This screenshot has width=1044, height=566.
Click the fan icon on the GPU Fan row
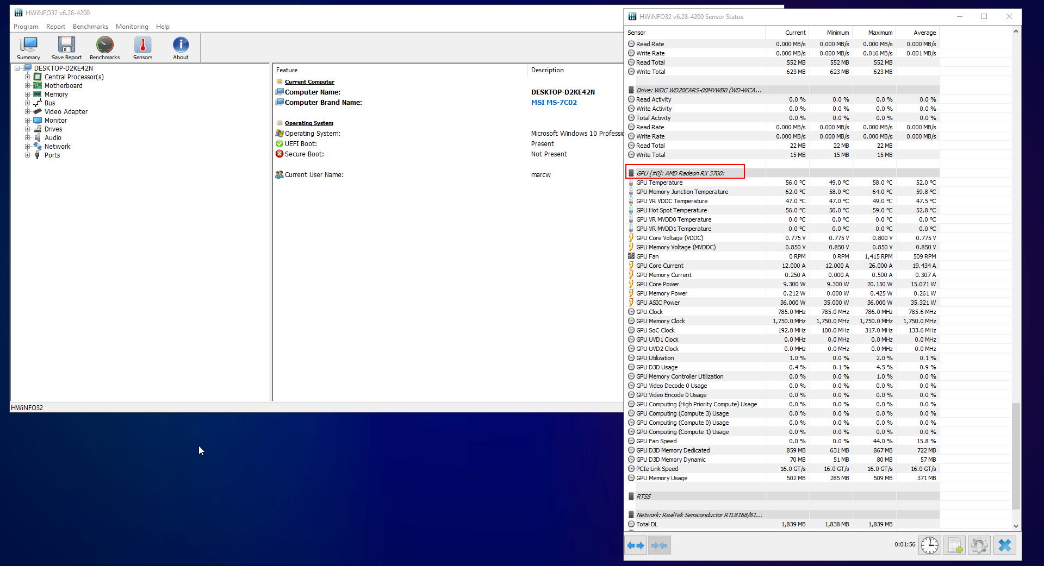631,256
